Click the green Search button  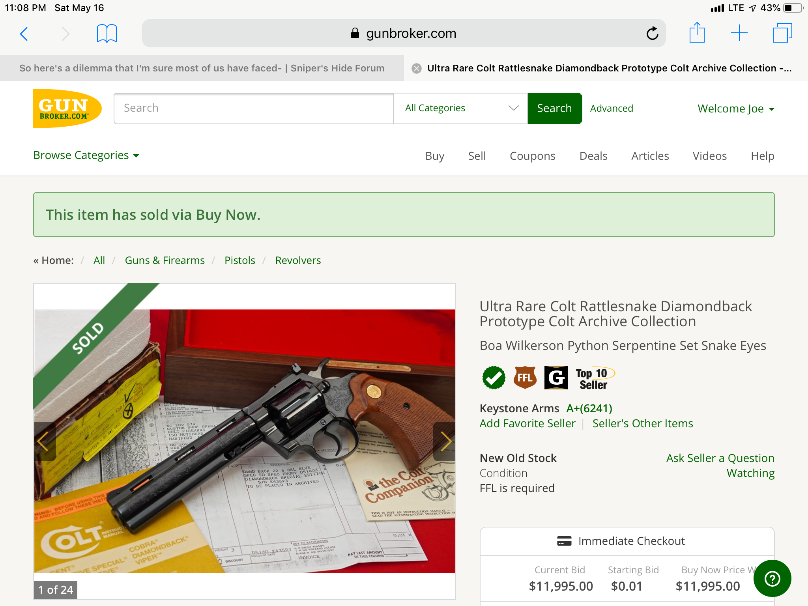tap(555, 108)
